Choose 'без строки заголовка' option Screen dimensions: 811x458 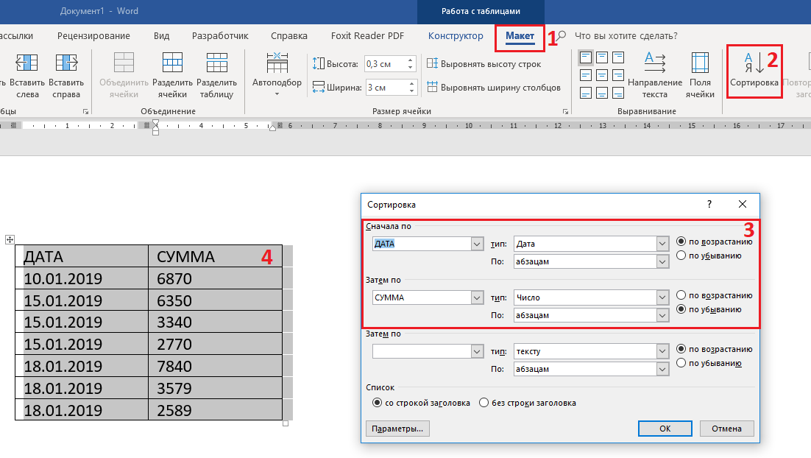pyautogui.click(x=484, y=403)
